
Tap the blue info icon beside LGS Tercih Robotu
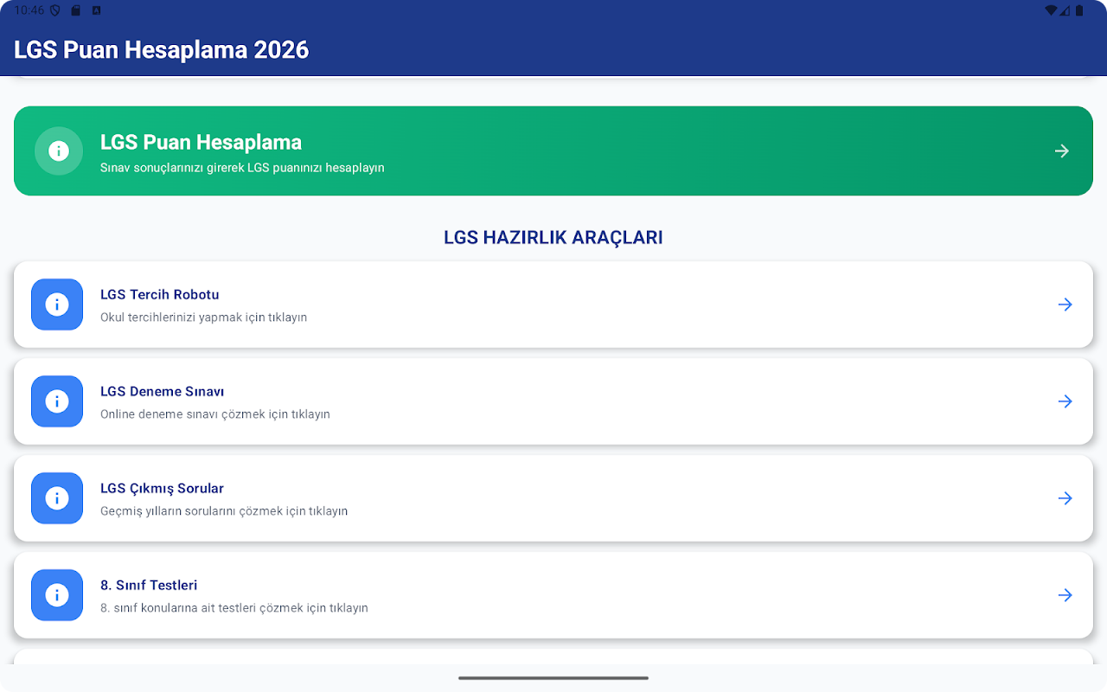[57, 304]
